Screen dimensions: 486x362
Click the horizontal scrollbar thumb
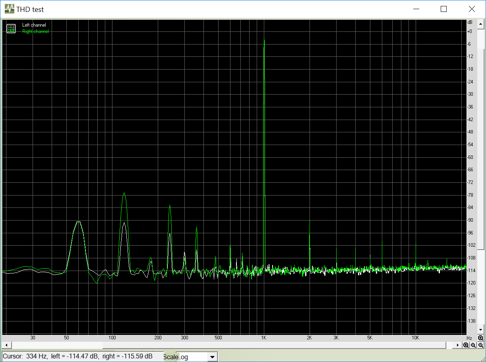[x=274, y=345]
